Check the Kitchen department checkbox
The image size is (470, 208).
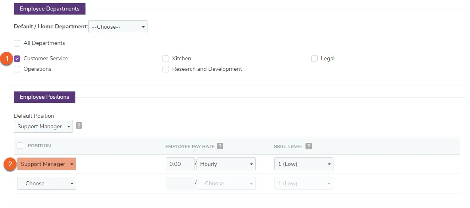pyautogui.click(x=166, y=59)
